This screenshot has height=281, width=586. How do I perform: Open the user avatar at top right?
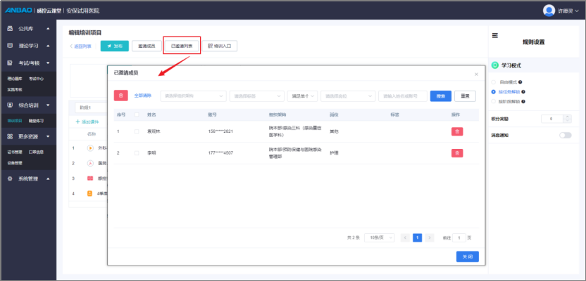549,11
